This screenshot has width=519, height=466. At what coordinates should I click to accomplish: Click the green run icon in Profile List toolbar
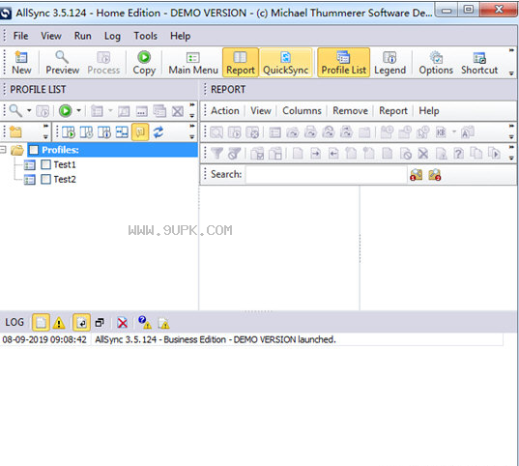point(65,110)
